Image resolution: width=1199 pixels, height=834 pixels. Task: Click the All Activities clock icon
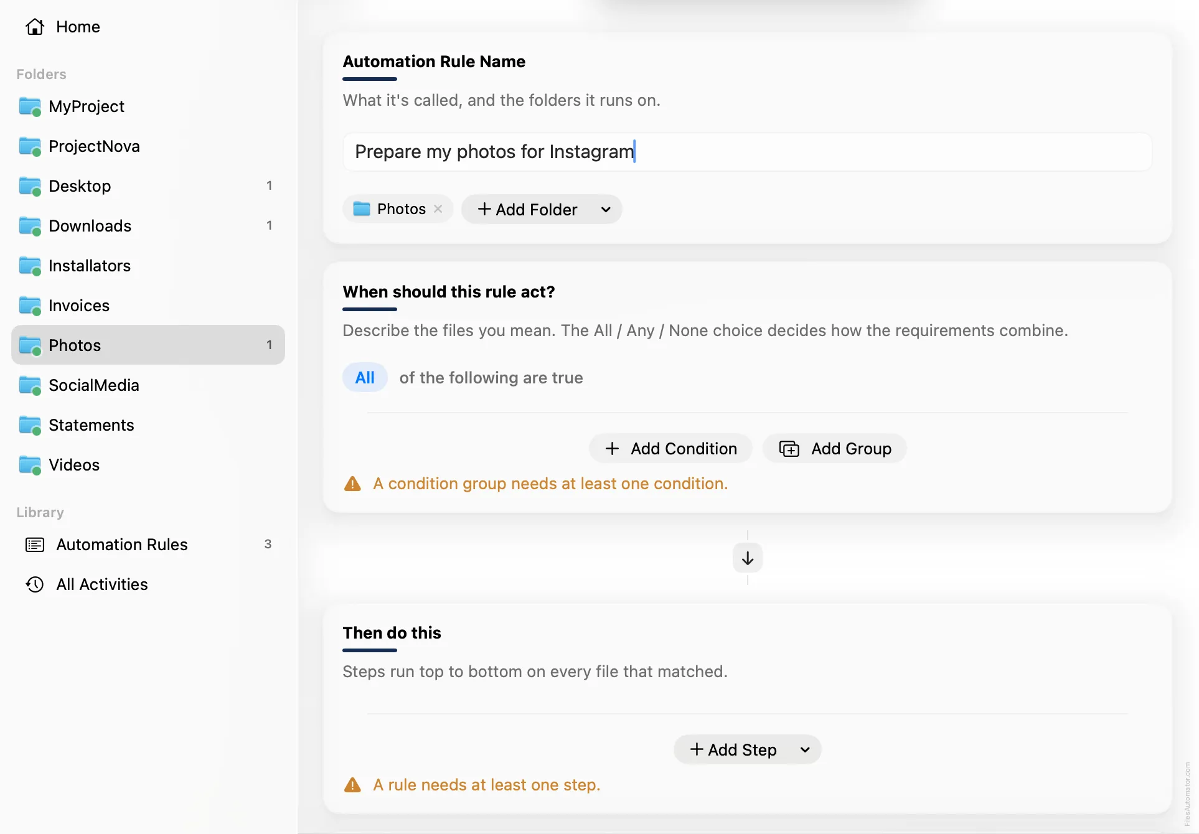[35, 584]
